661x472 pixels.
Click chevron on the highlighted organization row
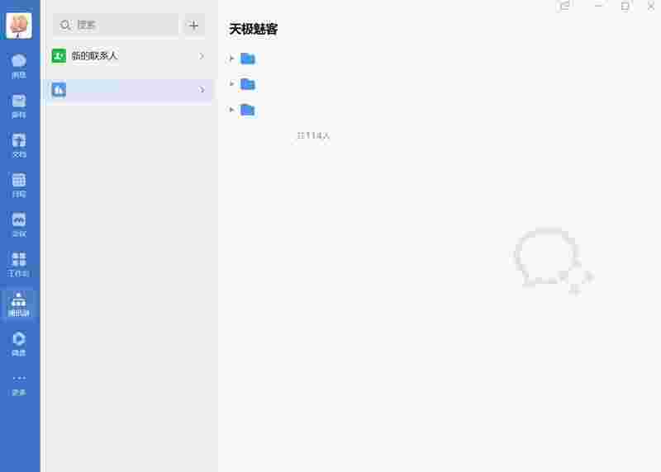pyautogui.click(x=202, y=90)
